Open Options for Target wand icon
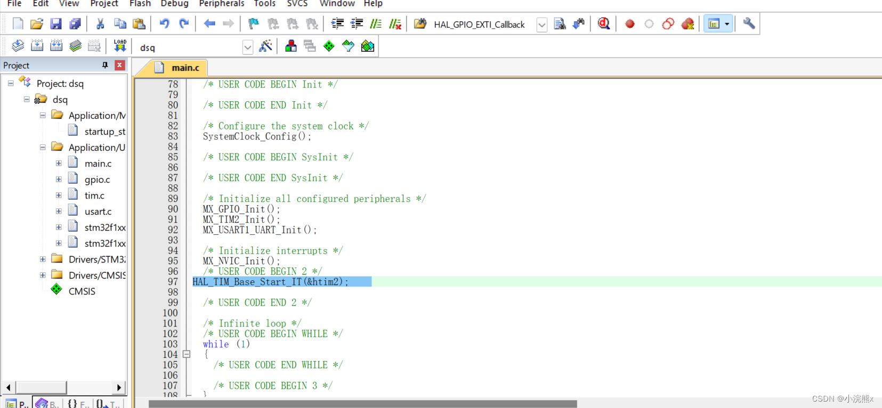Screen dimensions: 882x408 265,46
